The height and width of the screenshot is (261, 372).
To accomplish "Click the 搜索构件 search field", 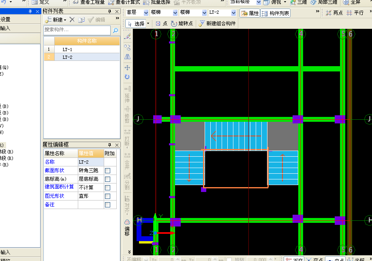I will (77, 30).
